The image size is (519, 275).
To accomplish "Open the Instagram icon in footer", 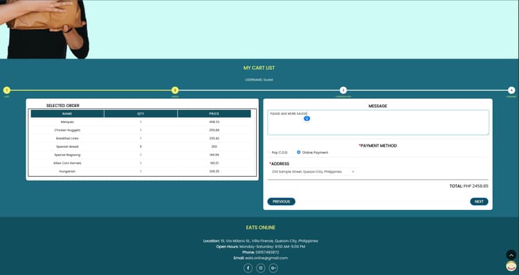I will (x=260, y=268).
